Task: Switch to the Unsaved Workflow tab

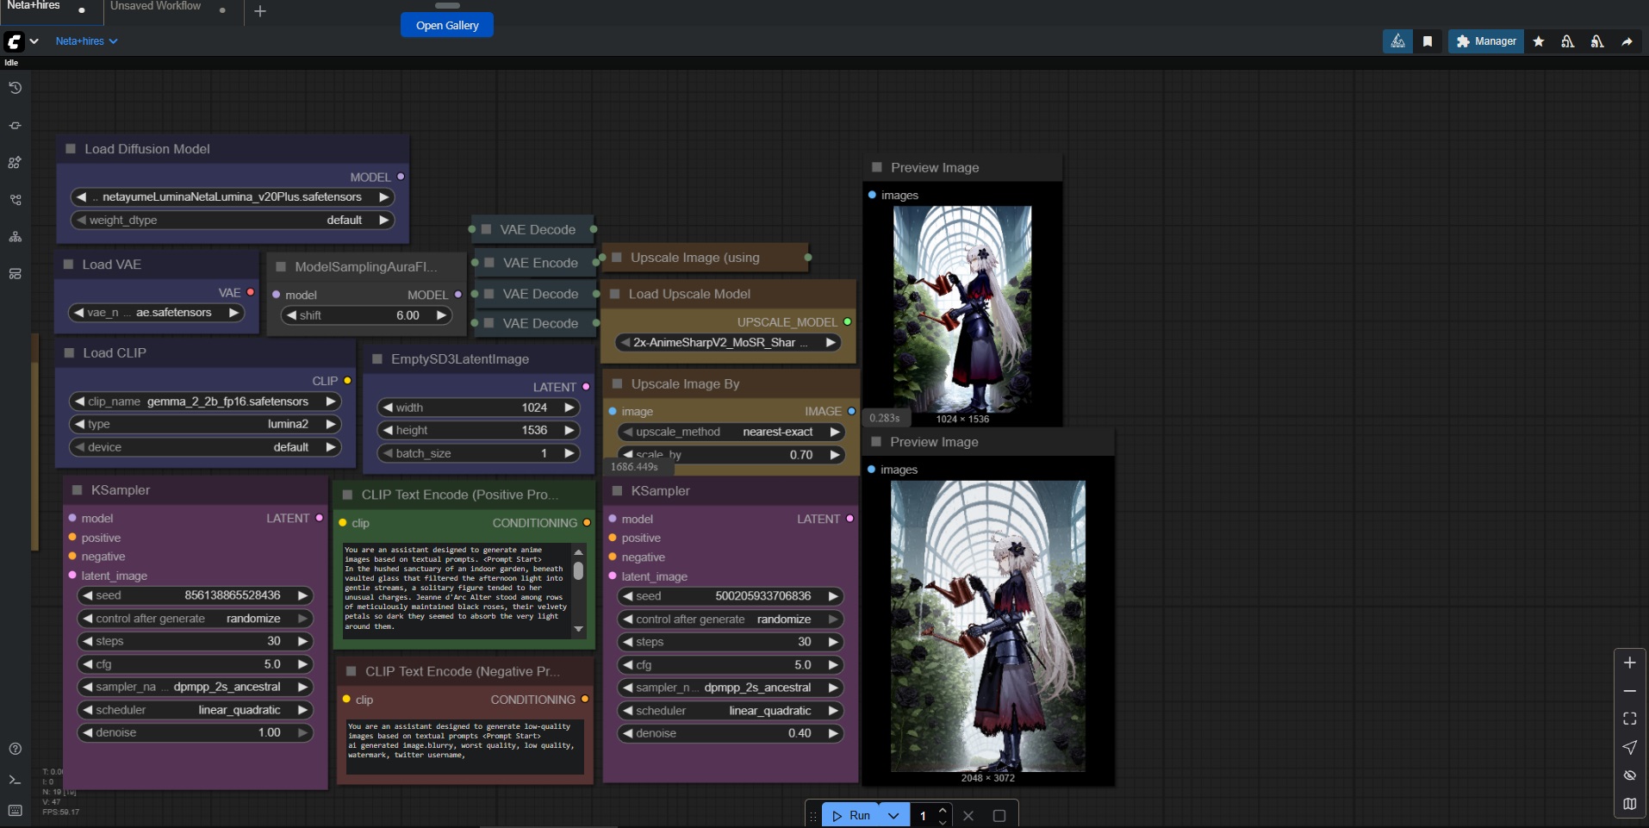Action: click(x=156, y=7)
